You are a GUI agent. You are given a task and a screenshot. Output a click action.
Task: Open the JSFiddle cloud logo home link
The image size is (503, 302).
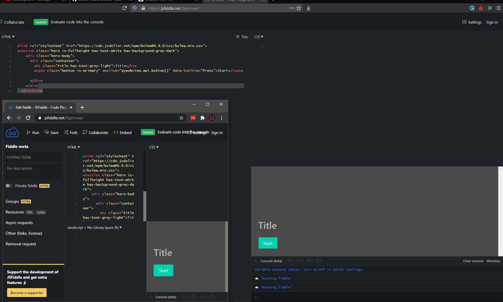12,132
